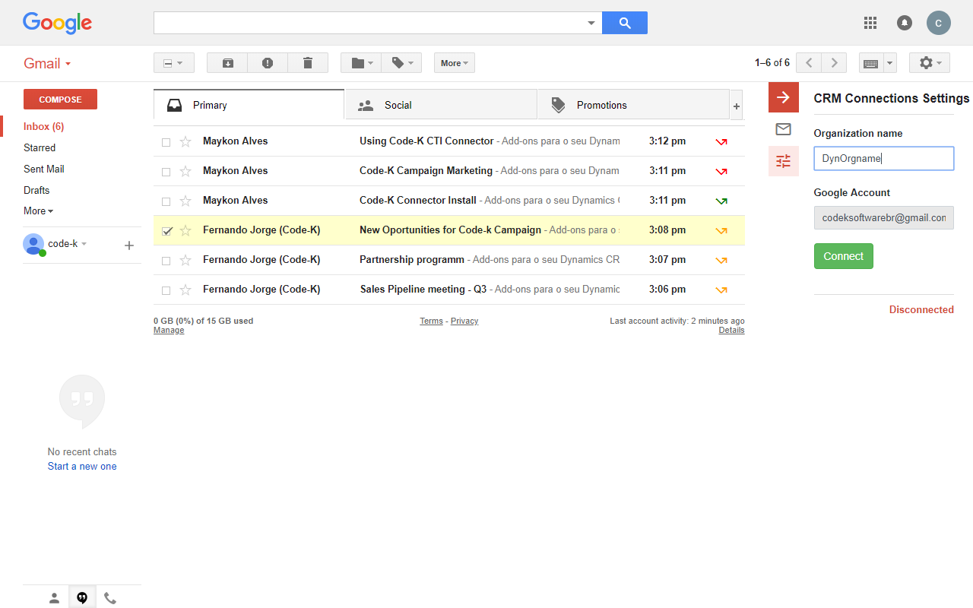Image resolution: width=973 pixels, height=608 pixels.
Task: Click the COMPOSE button
Action: point(60,100)
